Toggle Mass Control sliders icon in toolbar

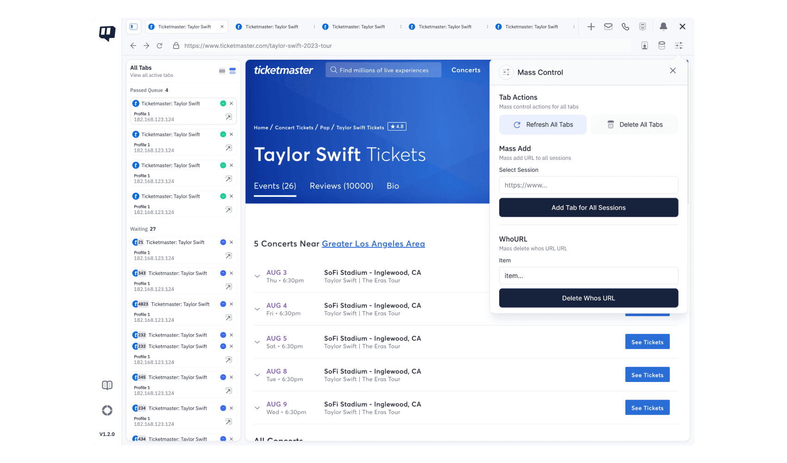[679, 46]
